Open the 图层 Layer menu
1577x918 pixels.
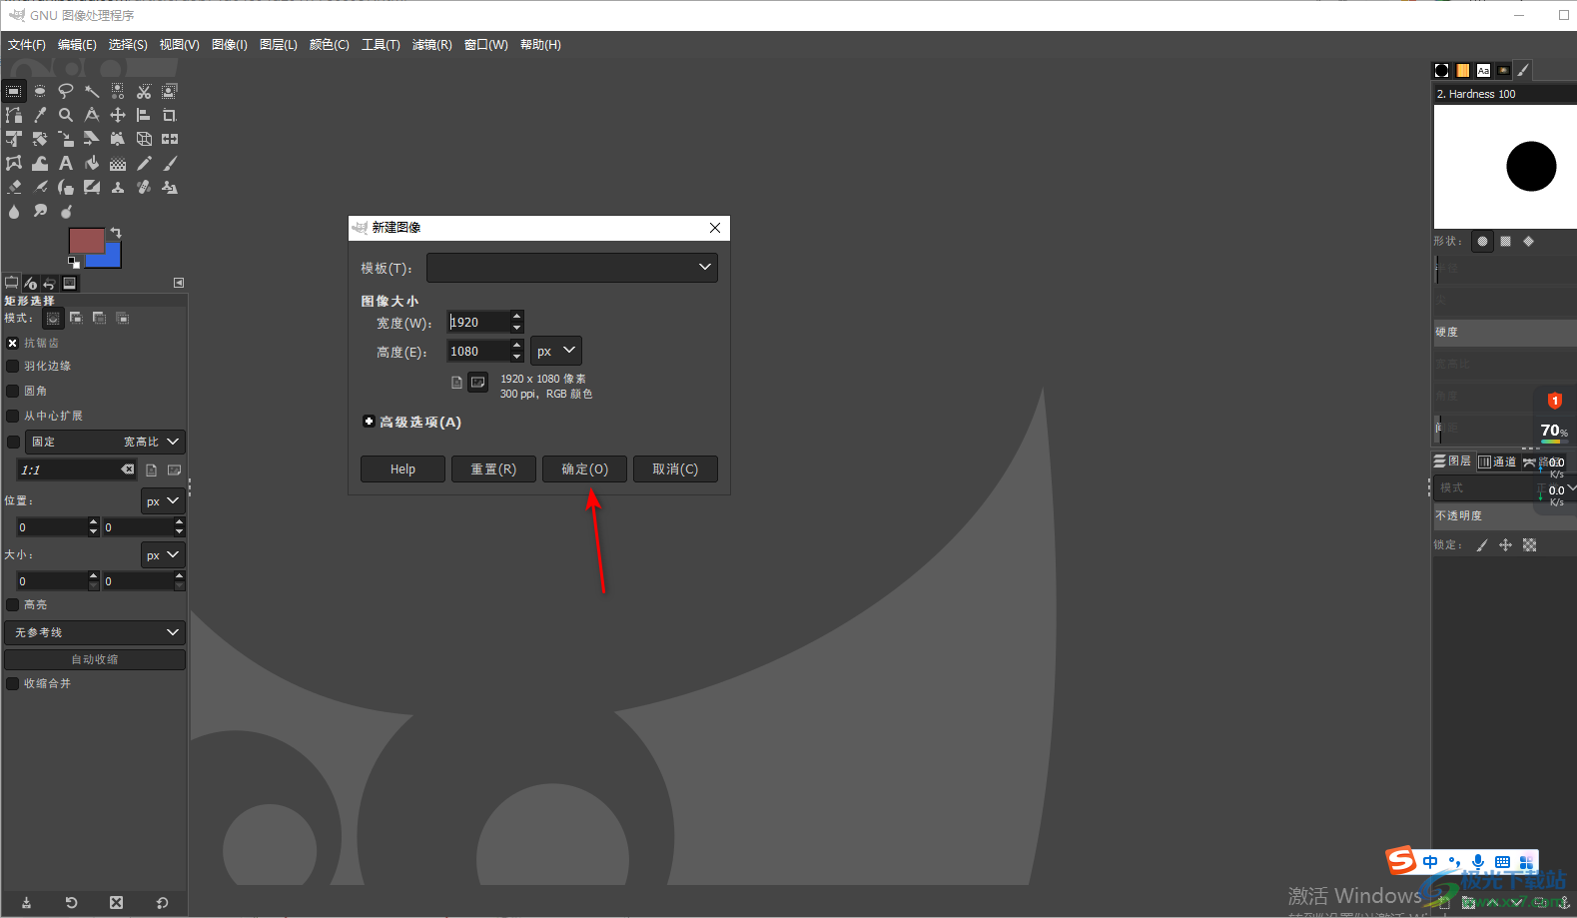tap(279, 45)
